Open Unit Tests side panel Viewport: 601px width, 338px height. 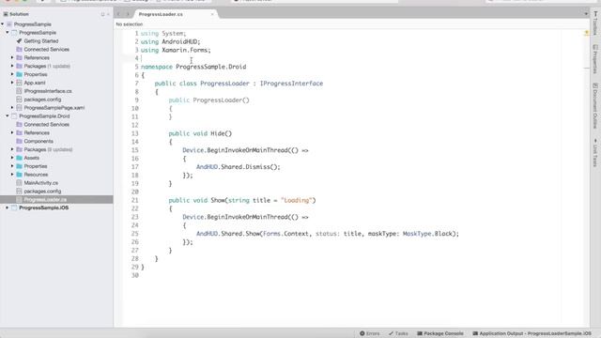[x=595, y=152]
